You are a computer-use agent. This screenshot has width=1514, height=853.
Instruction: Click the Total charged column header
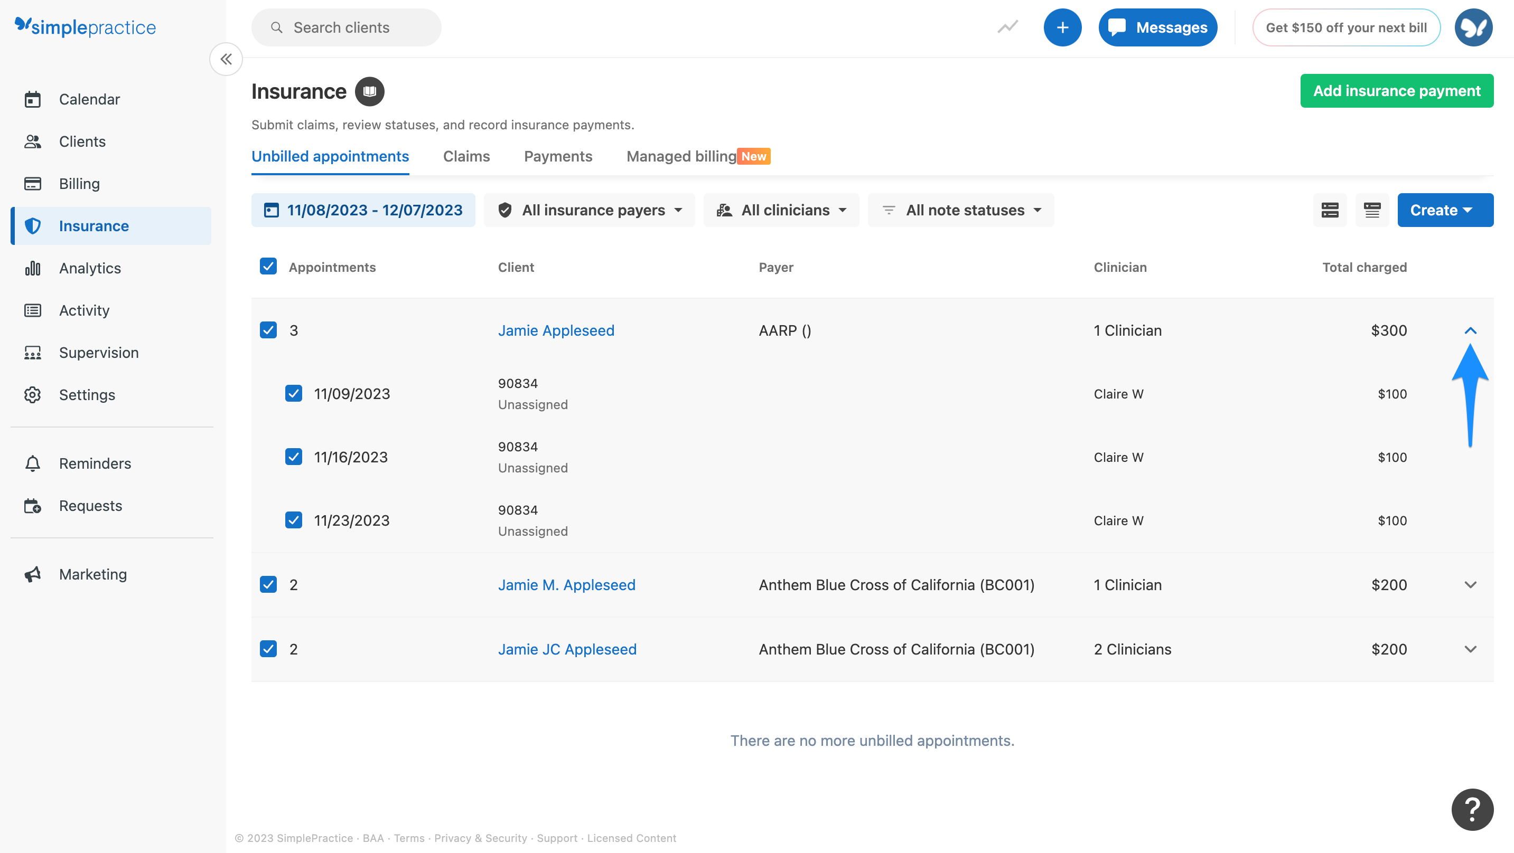pos(1365,267)
